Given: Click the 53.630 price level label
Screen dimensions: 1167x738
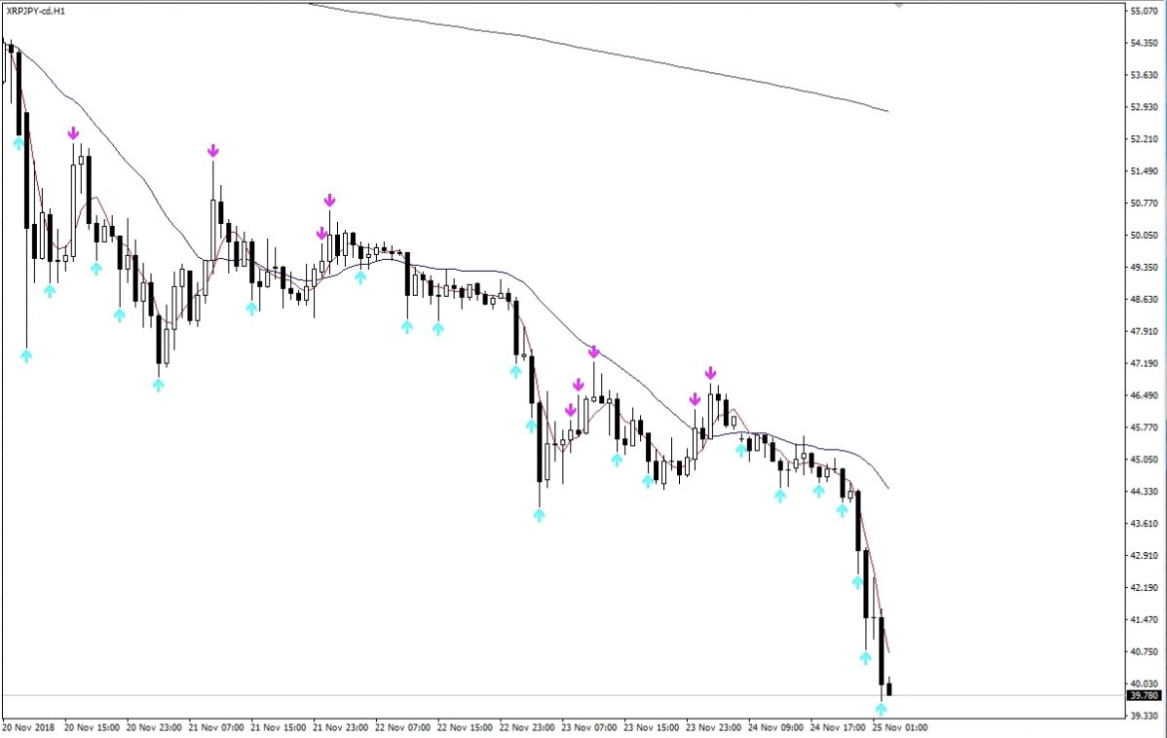Looking at the screenshot, I should point(1145,75).
